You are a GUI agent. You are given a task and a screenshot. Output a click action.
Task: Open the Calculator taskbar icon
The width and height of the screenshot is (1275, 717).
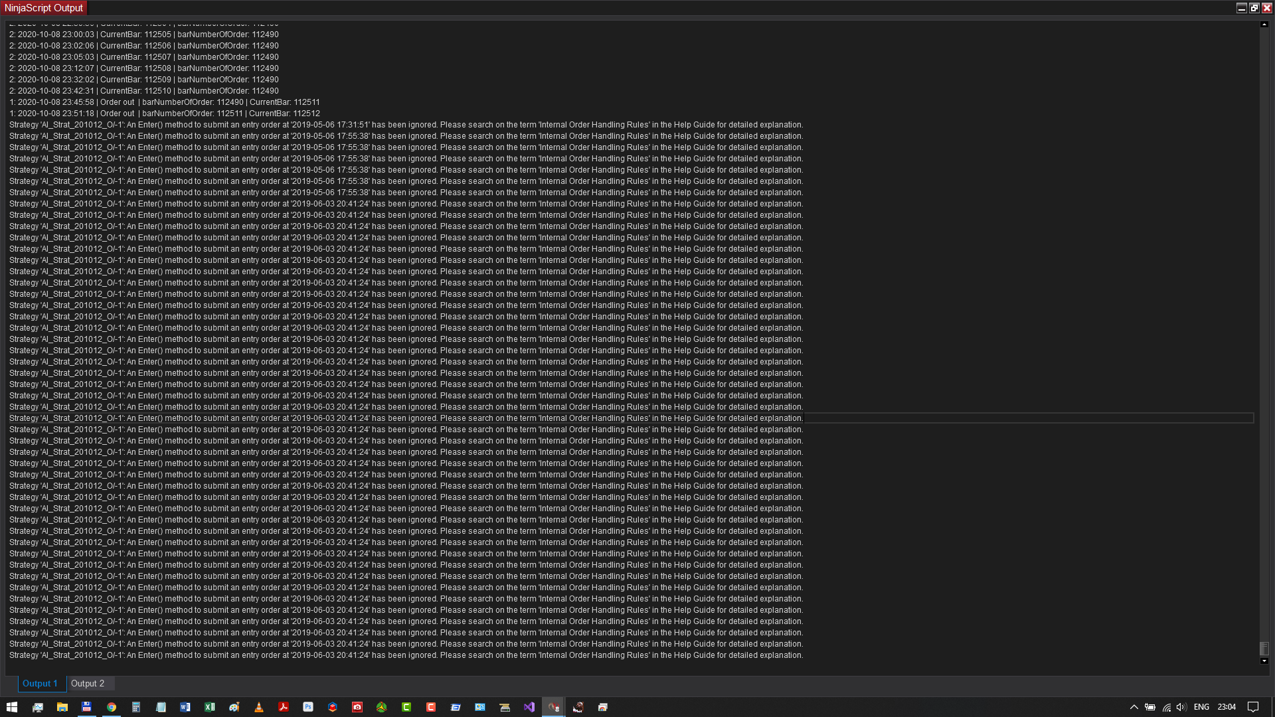(136, 707)
